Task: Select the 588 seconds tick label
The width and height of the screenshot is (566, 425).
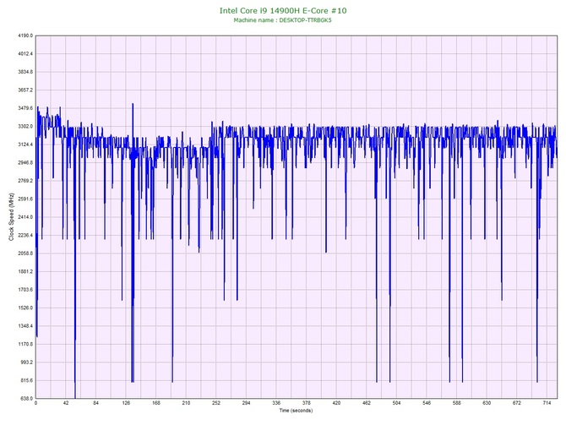Action: pyautogui.click(x=457, y=403)
